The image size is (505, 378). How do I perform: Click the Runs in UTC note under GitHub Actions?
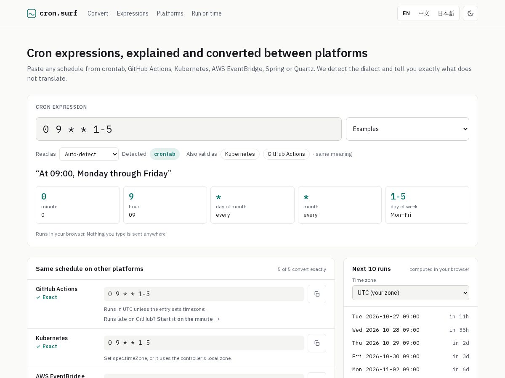click(x=155, y=309)
